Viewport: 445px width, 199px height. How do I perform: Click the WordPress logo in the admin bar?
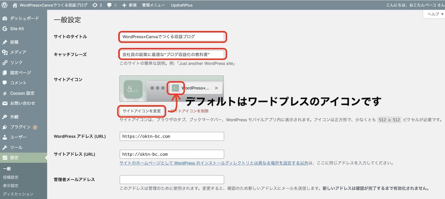coord(4,5)
